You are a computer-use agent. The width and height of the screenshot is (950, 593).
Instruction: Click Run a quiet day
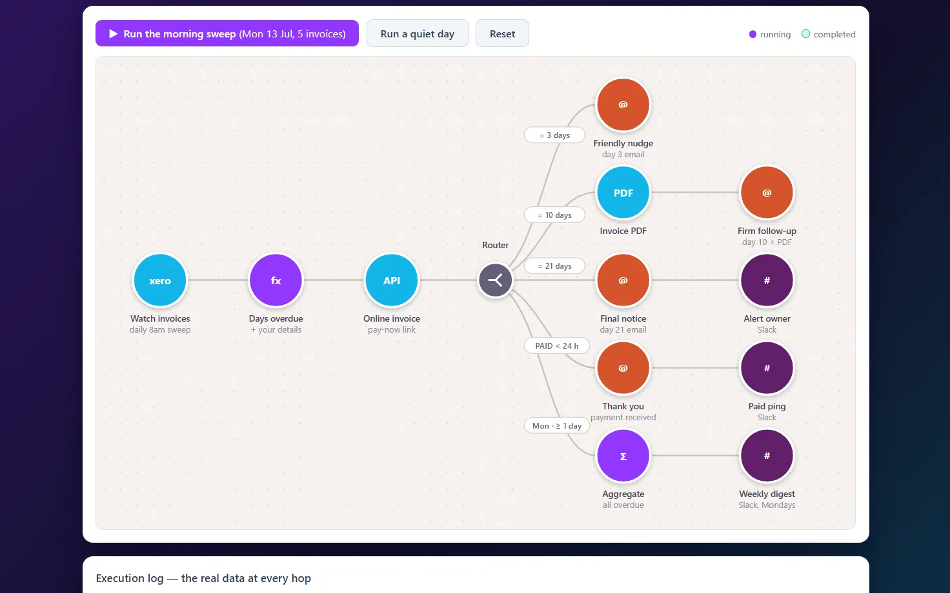[x=418, y=34]
